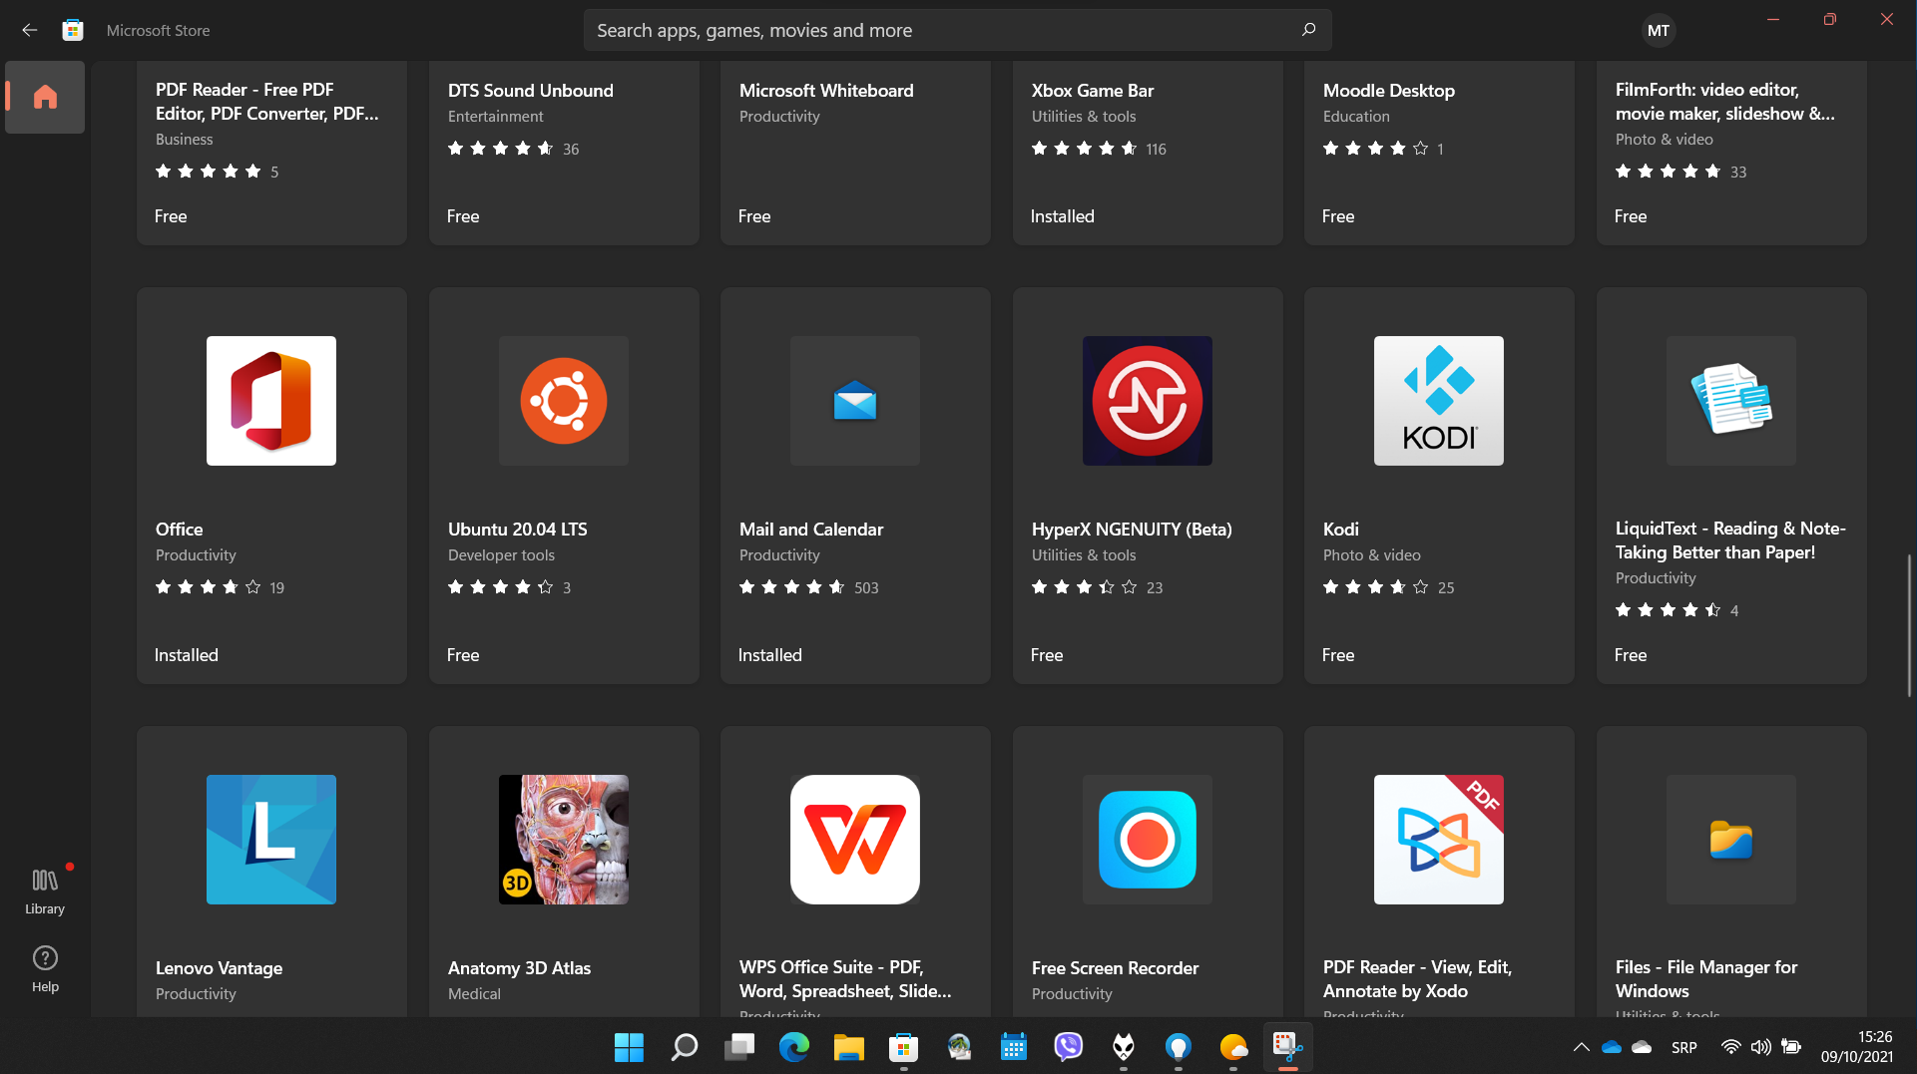Open the Help section

[x=45, y=968]
